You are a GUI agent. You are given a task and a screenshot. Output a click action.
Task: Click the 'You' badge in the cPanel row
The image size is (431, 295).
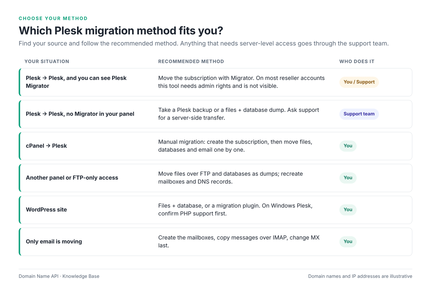[348, 146]
